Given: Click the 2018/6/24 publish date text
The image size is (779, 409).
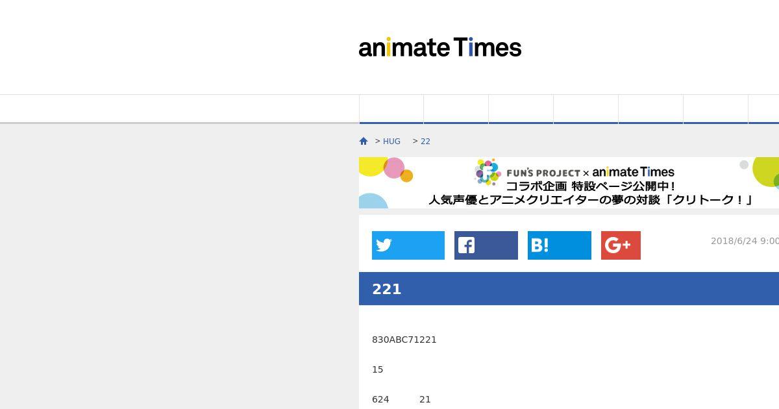Looking at the screenshot, I should (x=744, y=240).
